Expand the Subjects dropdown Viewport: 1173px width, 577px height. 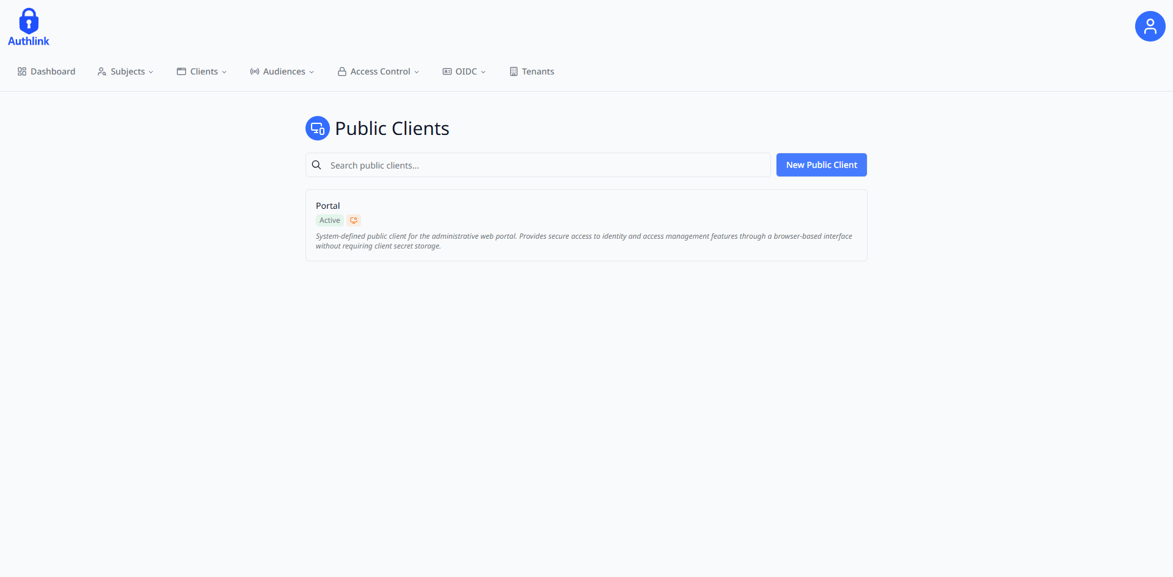point(151,72)
